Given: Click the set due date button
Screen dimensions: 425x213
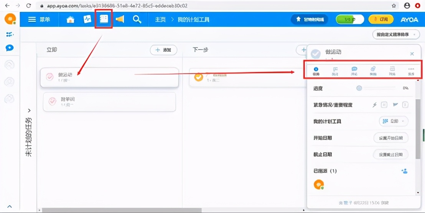Looking at the screenshot, I should (391, 154).
